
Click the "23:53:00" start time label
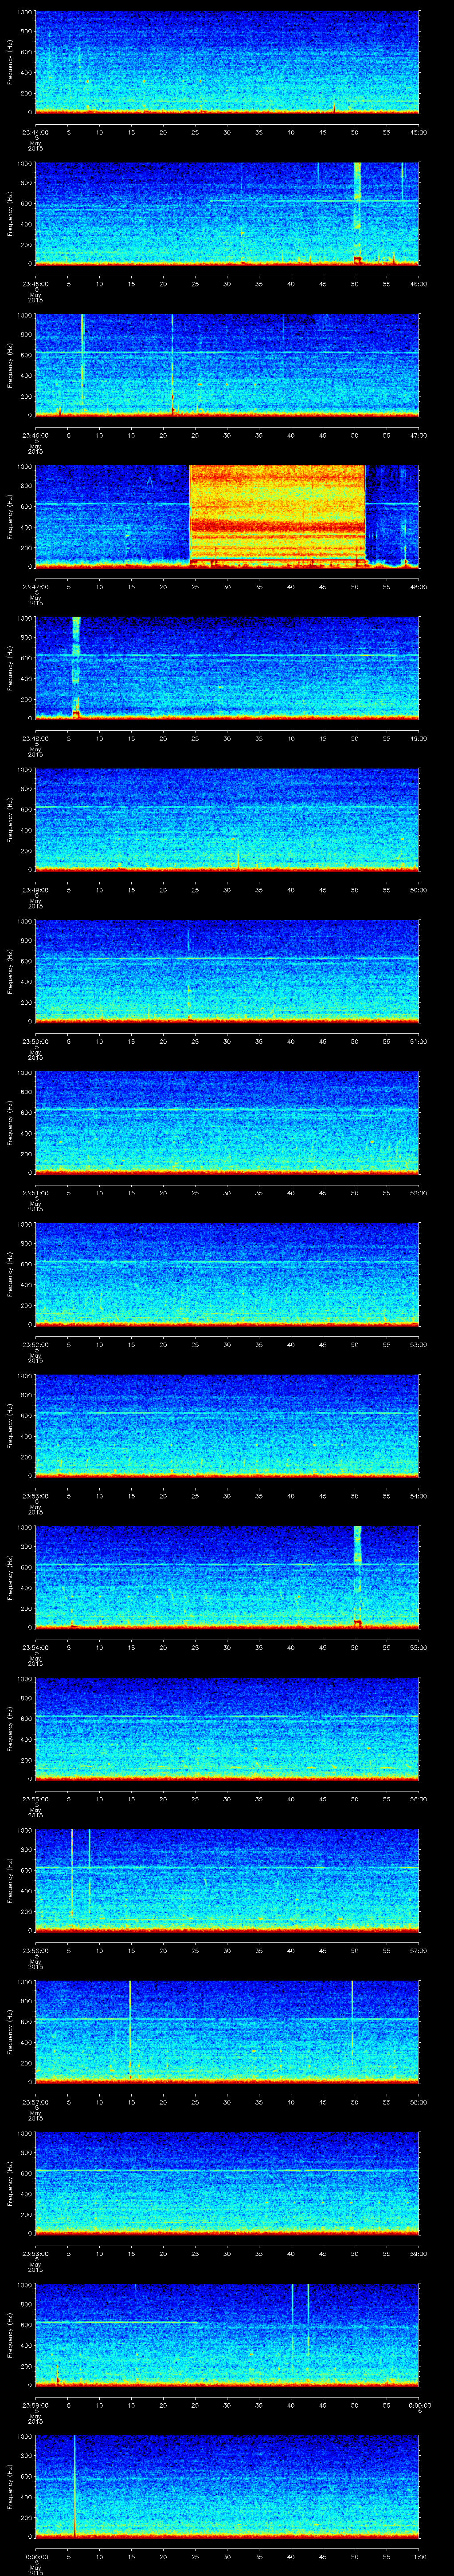[x=35, y=1496]
